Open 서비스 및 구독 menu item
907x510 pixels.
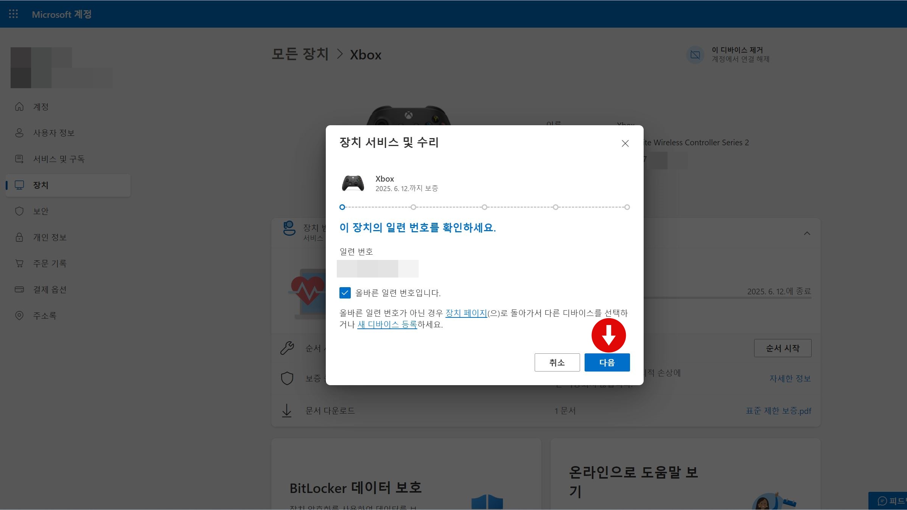pyautogui.click(x=59, y=159)
